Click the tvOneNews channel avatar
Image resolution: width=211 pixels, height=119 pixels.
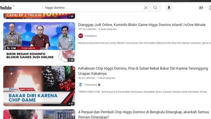(81, 36)
